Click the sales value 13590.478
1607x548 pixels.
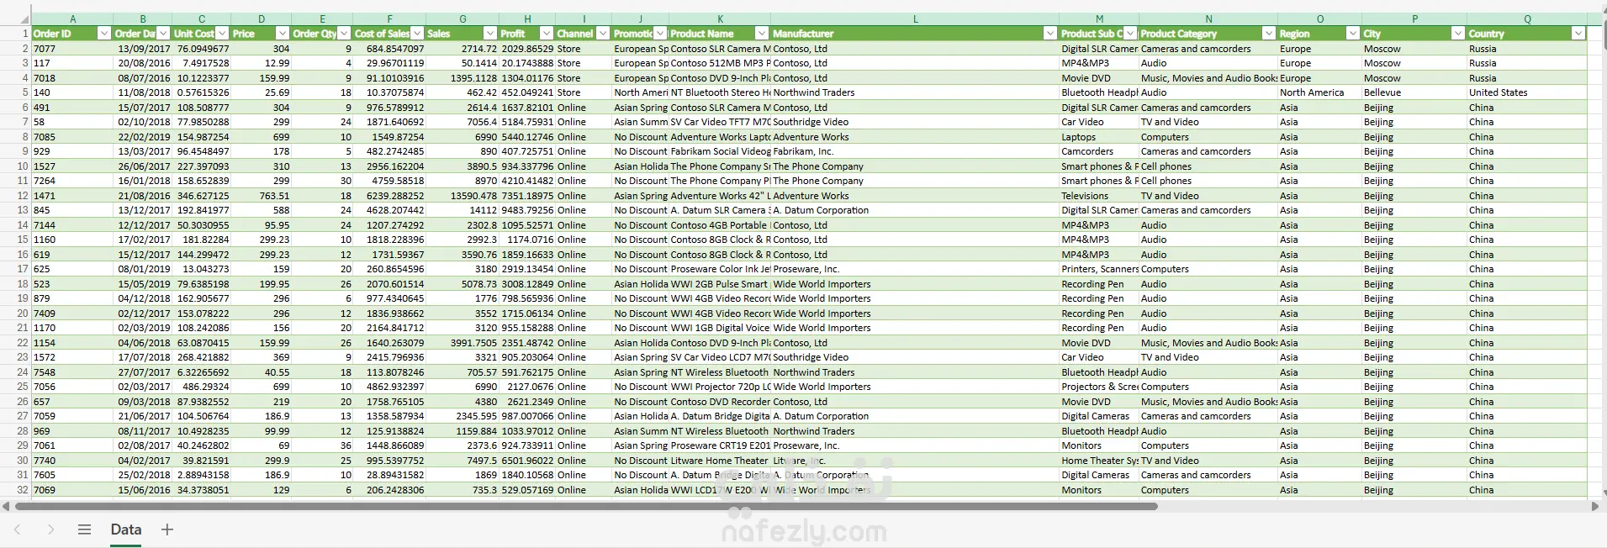tap(463, 196)
